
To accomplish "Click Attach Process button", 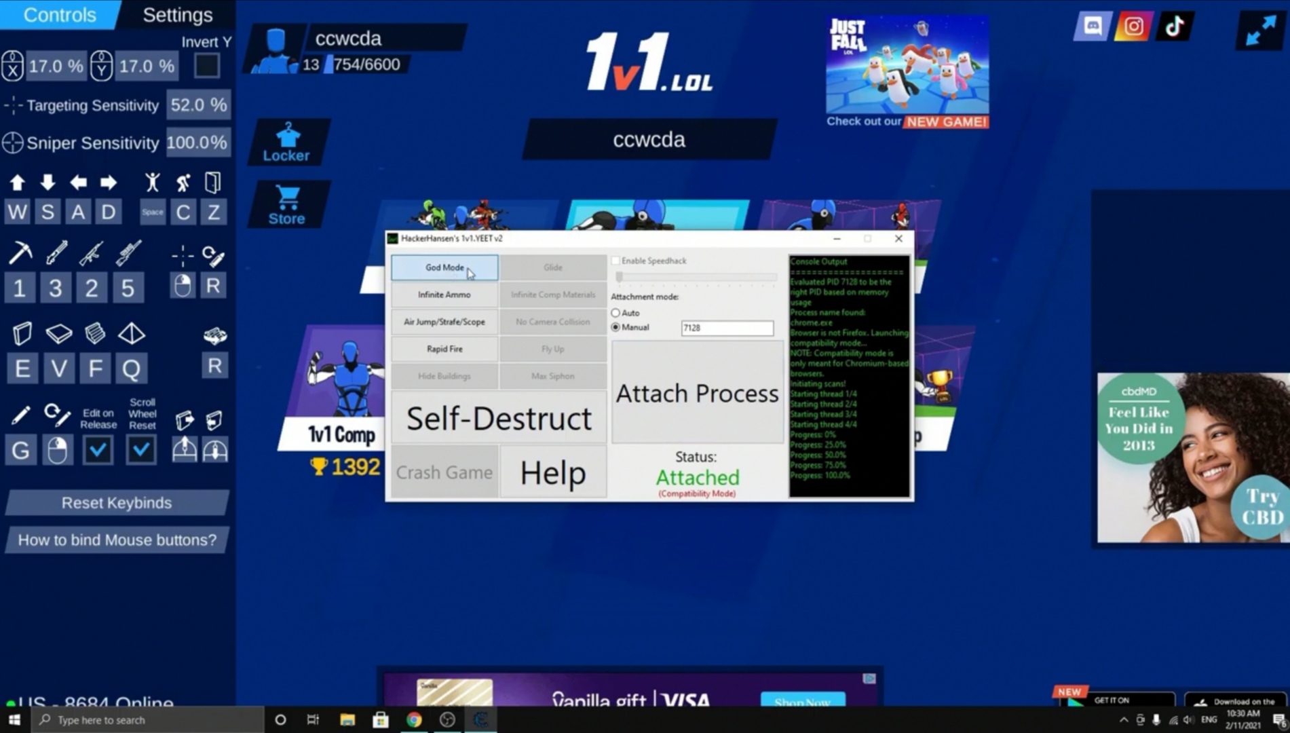I will 697,392.
